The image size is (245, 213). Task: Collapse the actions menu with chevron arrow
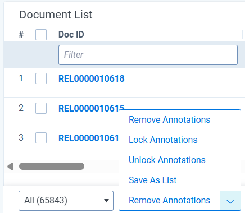pos(230,201)
